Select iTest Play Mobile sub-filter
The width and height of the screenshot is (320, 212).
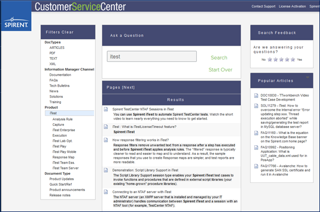(x=64, y=152)
